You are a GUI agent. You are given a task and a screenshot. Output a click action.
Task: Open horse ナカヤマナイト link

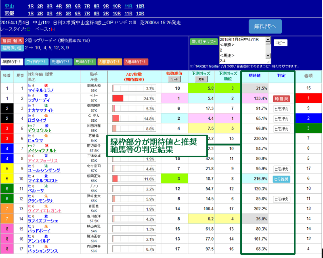tap(41, 110)
